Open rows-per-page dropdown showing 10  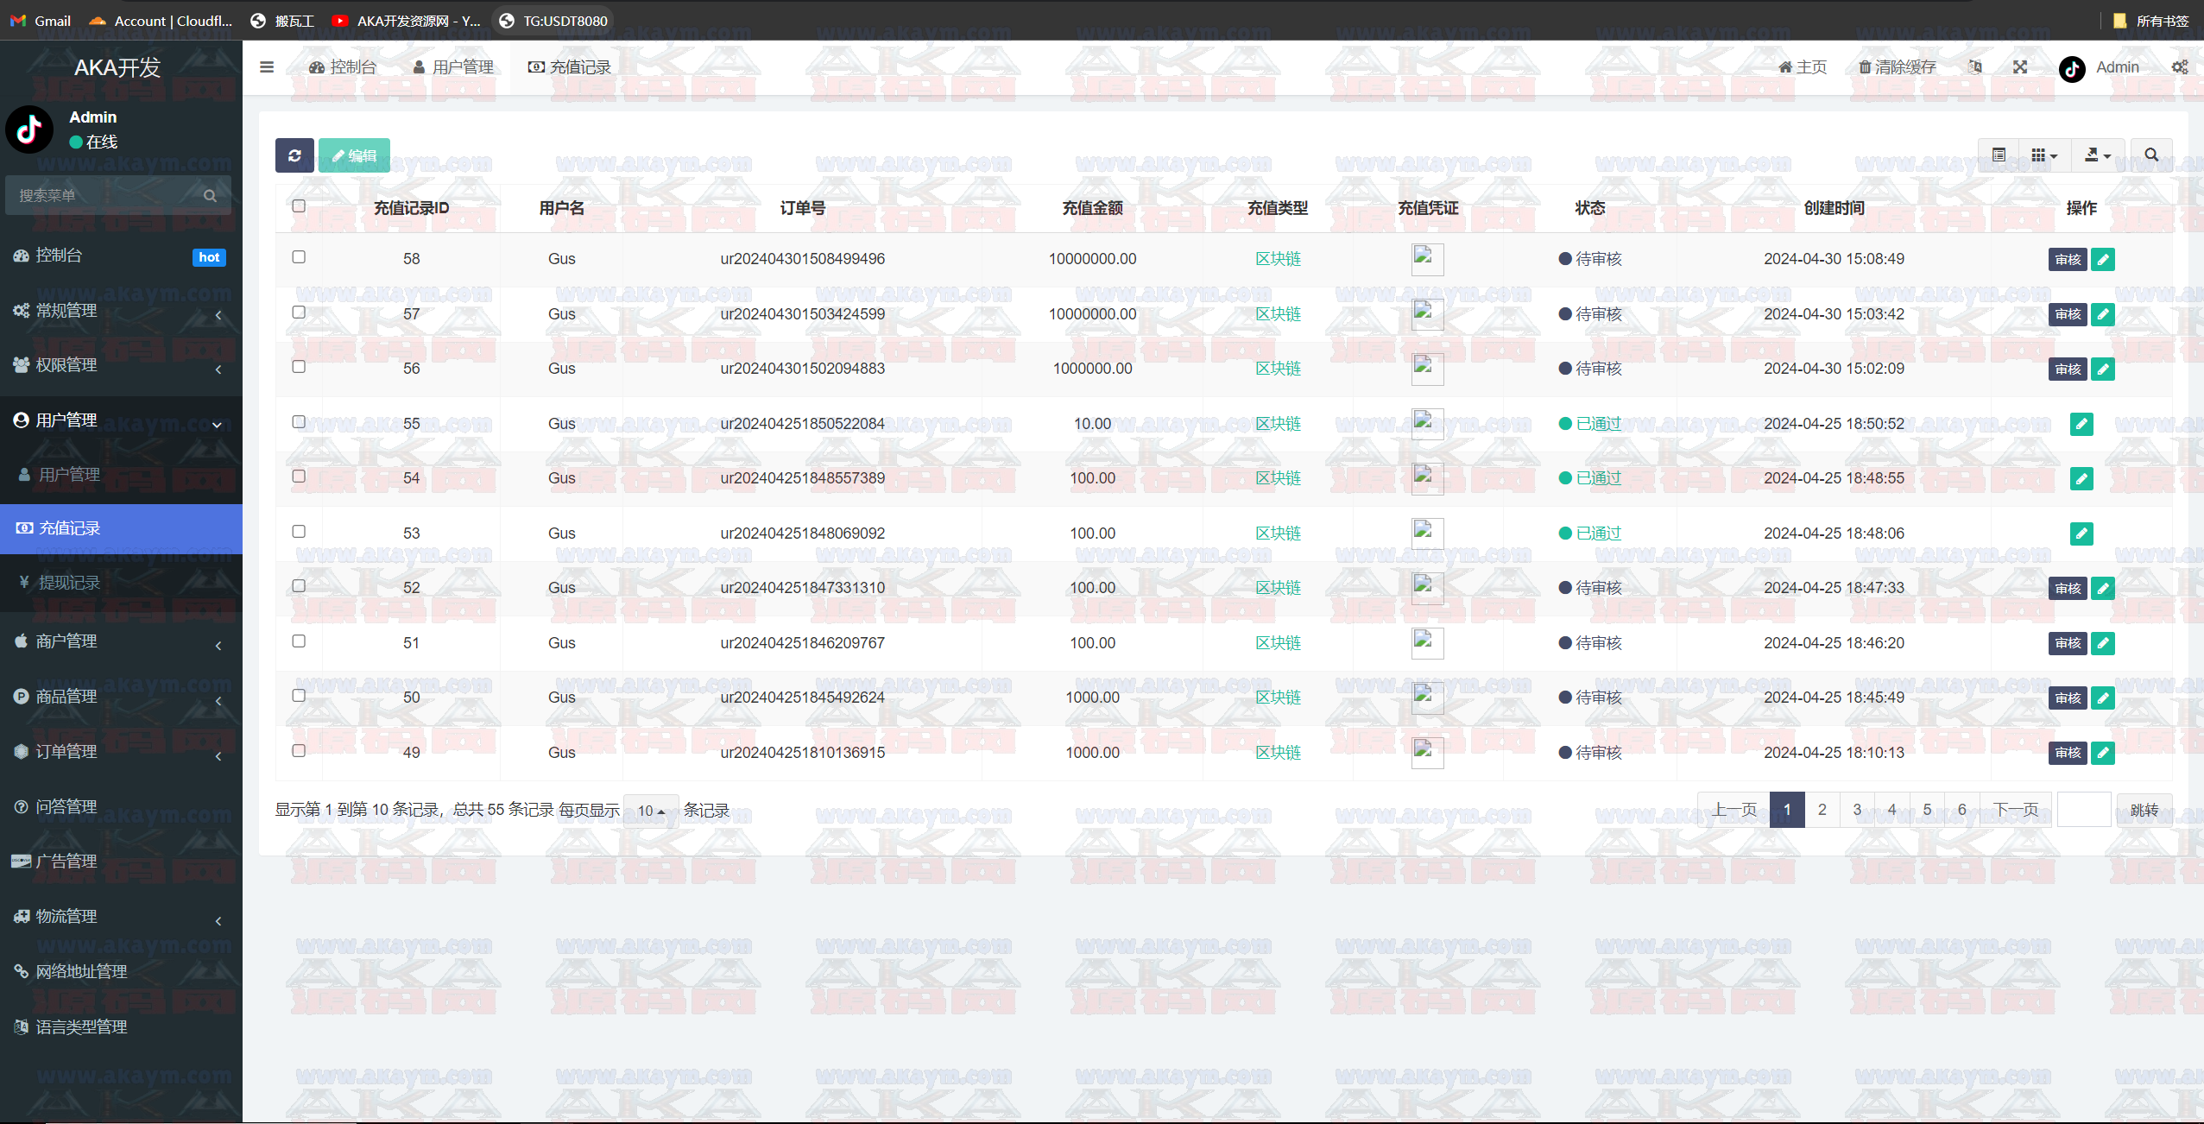[x=650, y=811]
